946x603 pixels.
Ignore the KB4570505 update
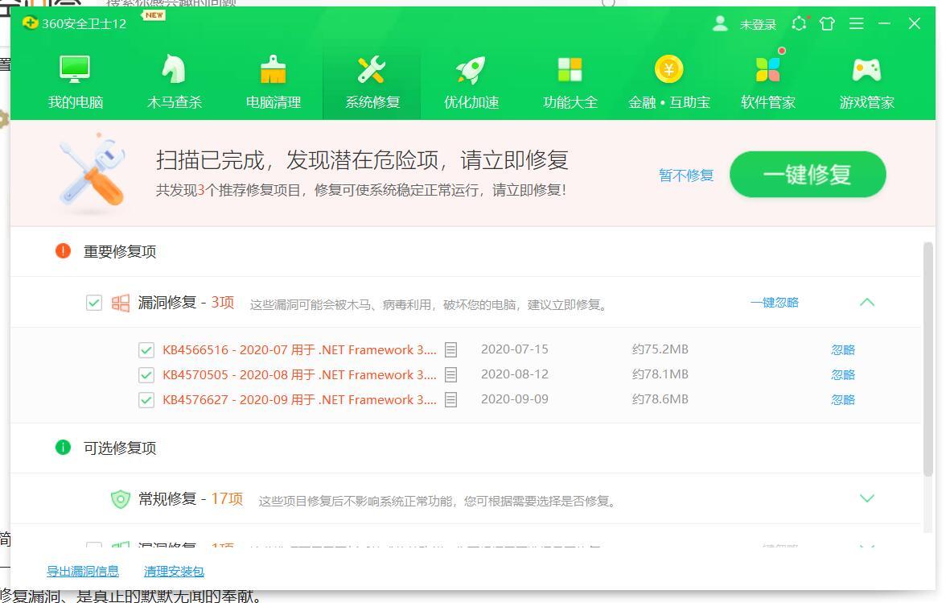[x=843, y=375]
